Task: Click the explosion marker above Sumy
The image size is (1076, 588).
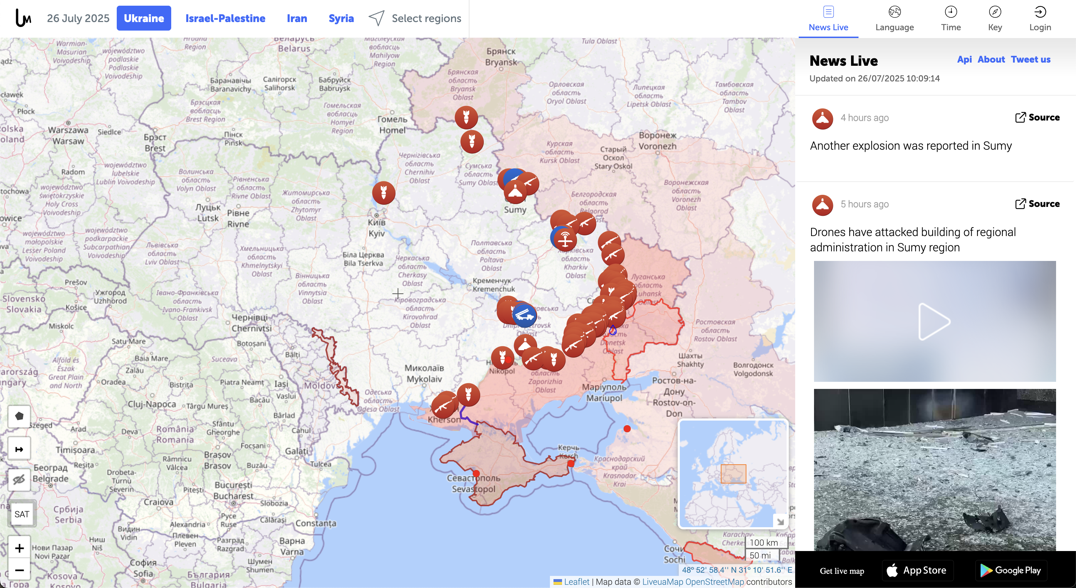Action: tap(515, 192)
